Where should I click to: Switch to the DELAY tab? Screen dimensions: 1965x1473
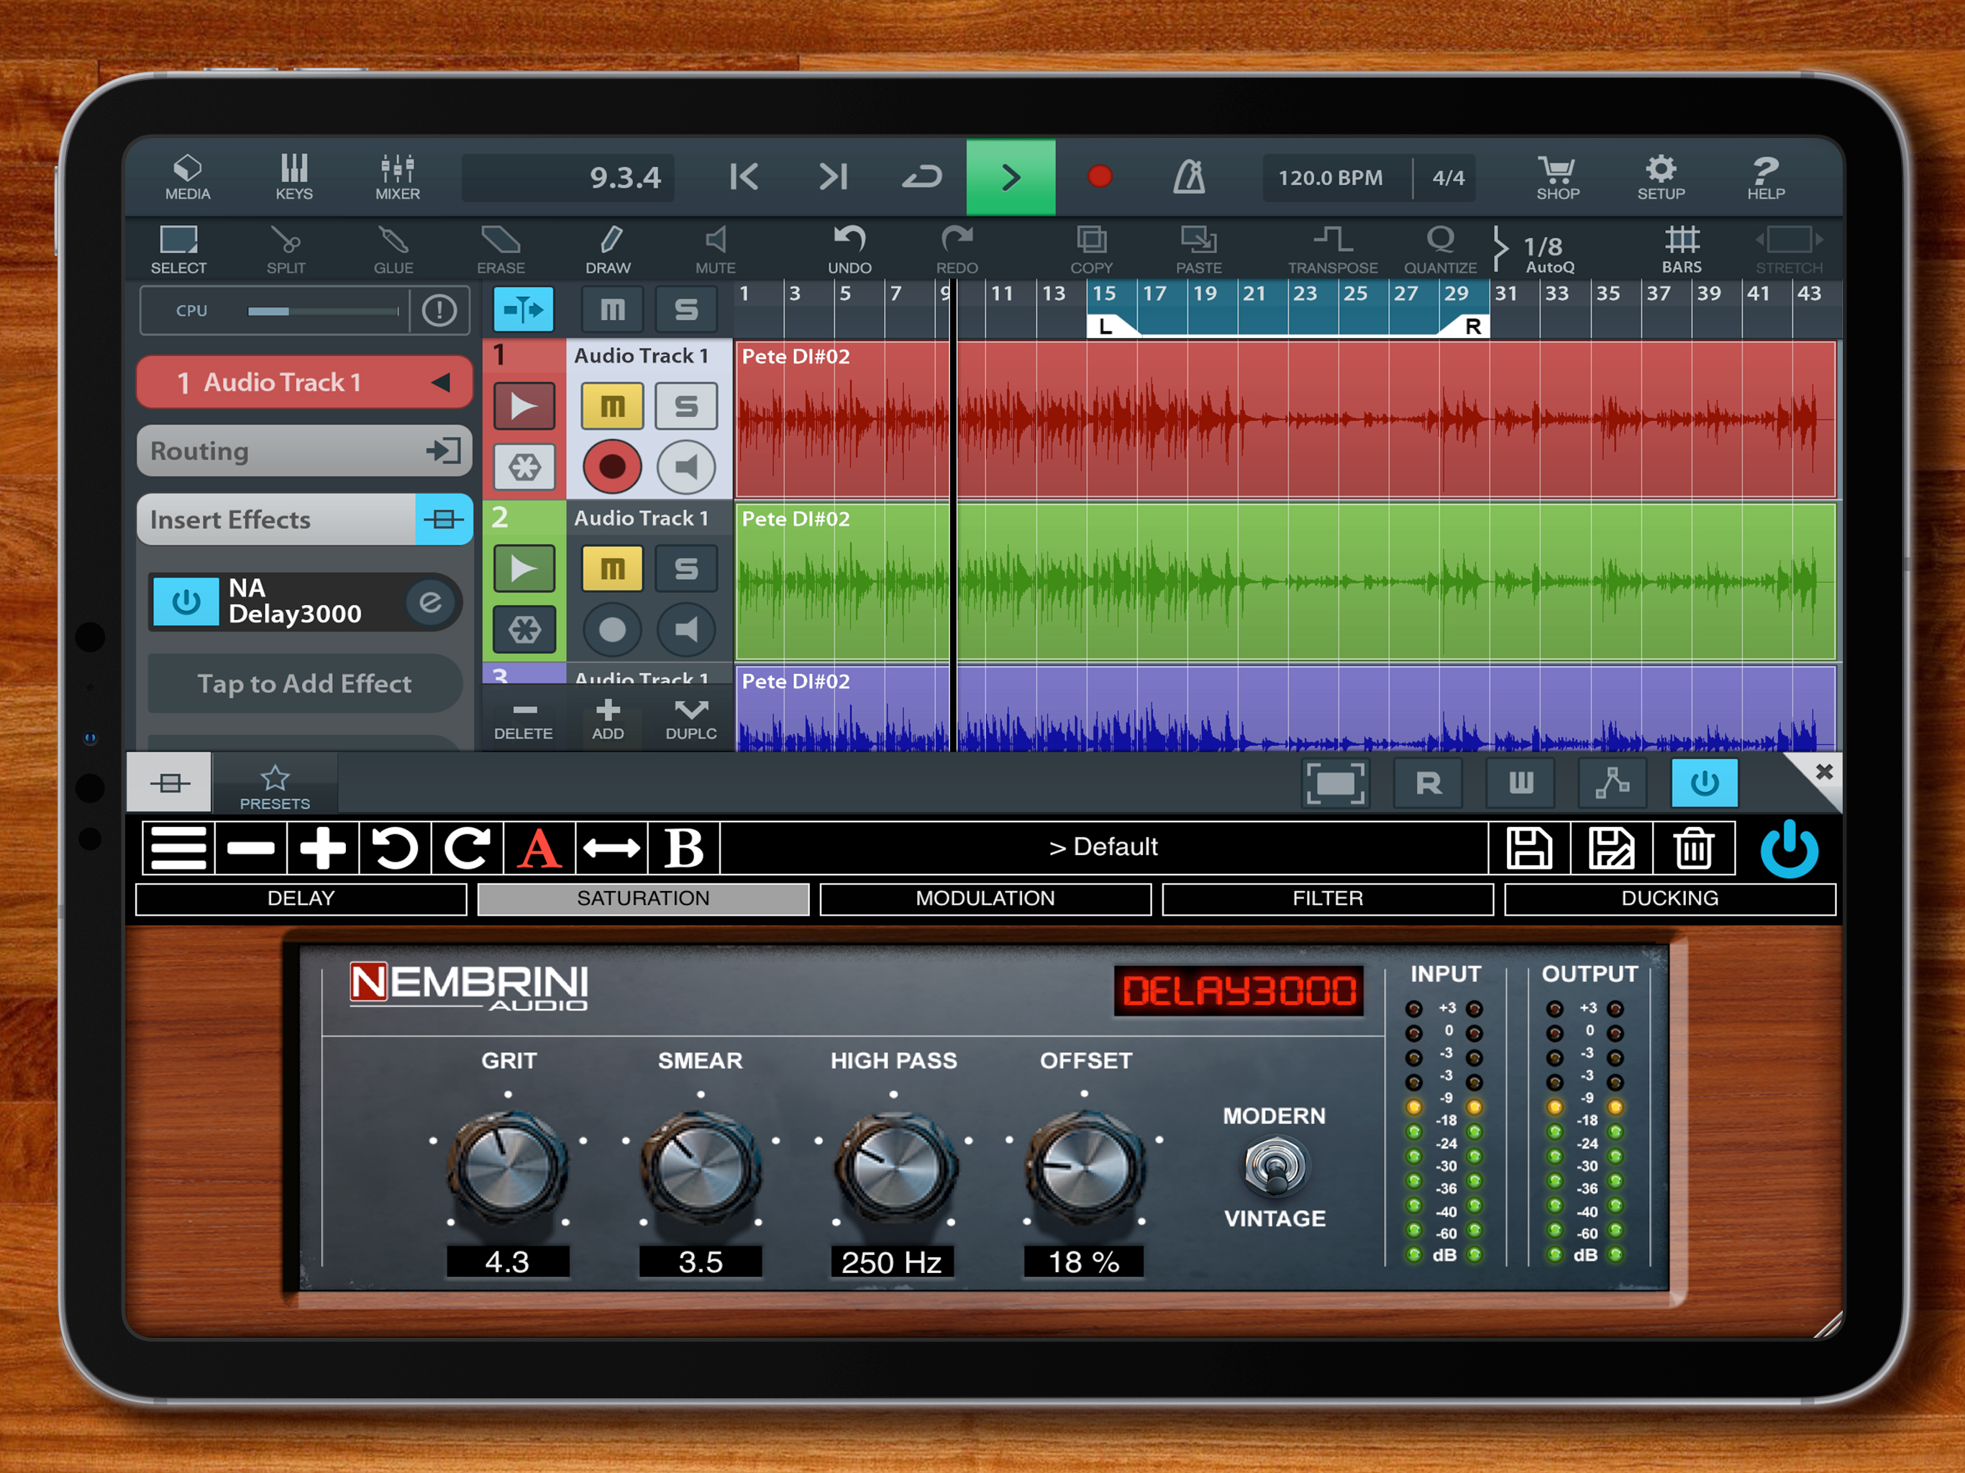pos(301,898)
